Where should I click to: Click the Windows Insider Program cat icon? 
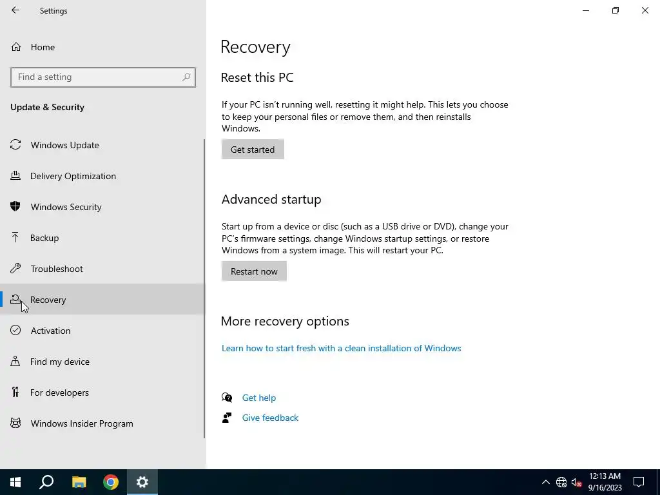[x=15, y=423]
